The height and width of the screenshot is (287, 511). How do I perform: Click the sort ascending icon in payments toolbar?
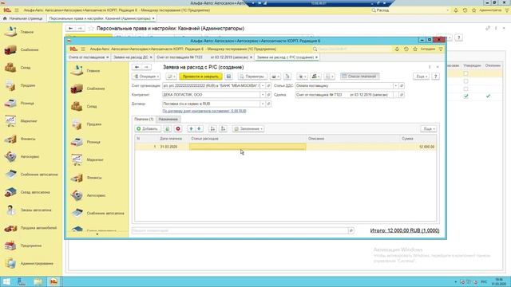pyautogui.click(x=212, y=129)
